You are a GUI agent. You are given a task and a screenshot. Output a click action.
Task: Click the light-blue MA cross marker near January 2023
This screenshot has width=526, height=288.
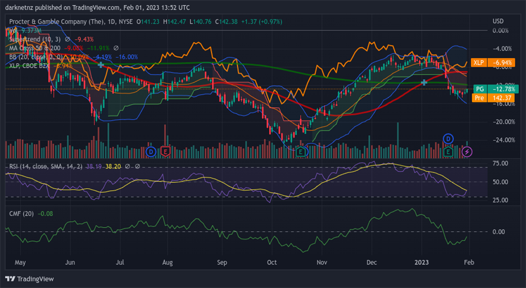pos(424,83)
